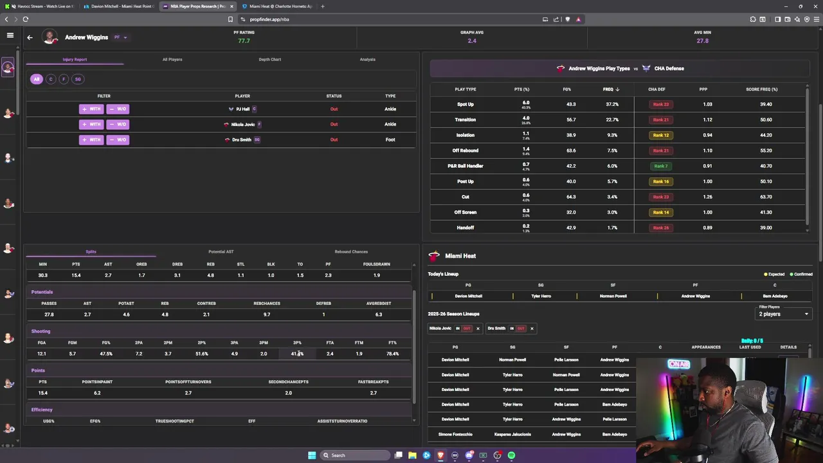Click the Rank 12 Isolation badge
Viewport: 823px width, 463px height.
point(660,135)
